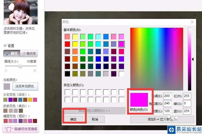The height and width of the screenshot is (134, 202).
Task: Click the luminosity gradient bar
Action: pyautogui.click(x=189, y=59)
